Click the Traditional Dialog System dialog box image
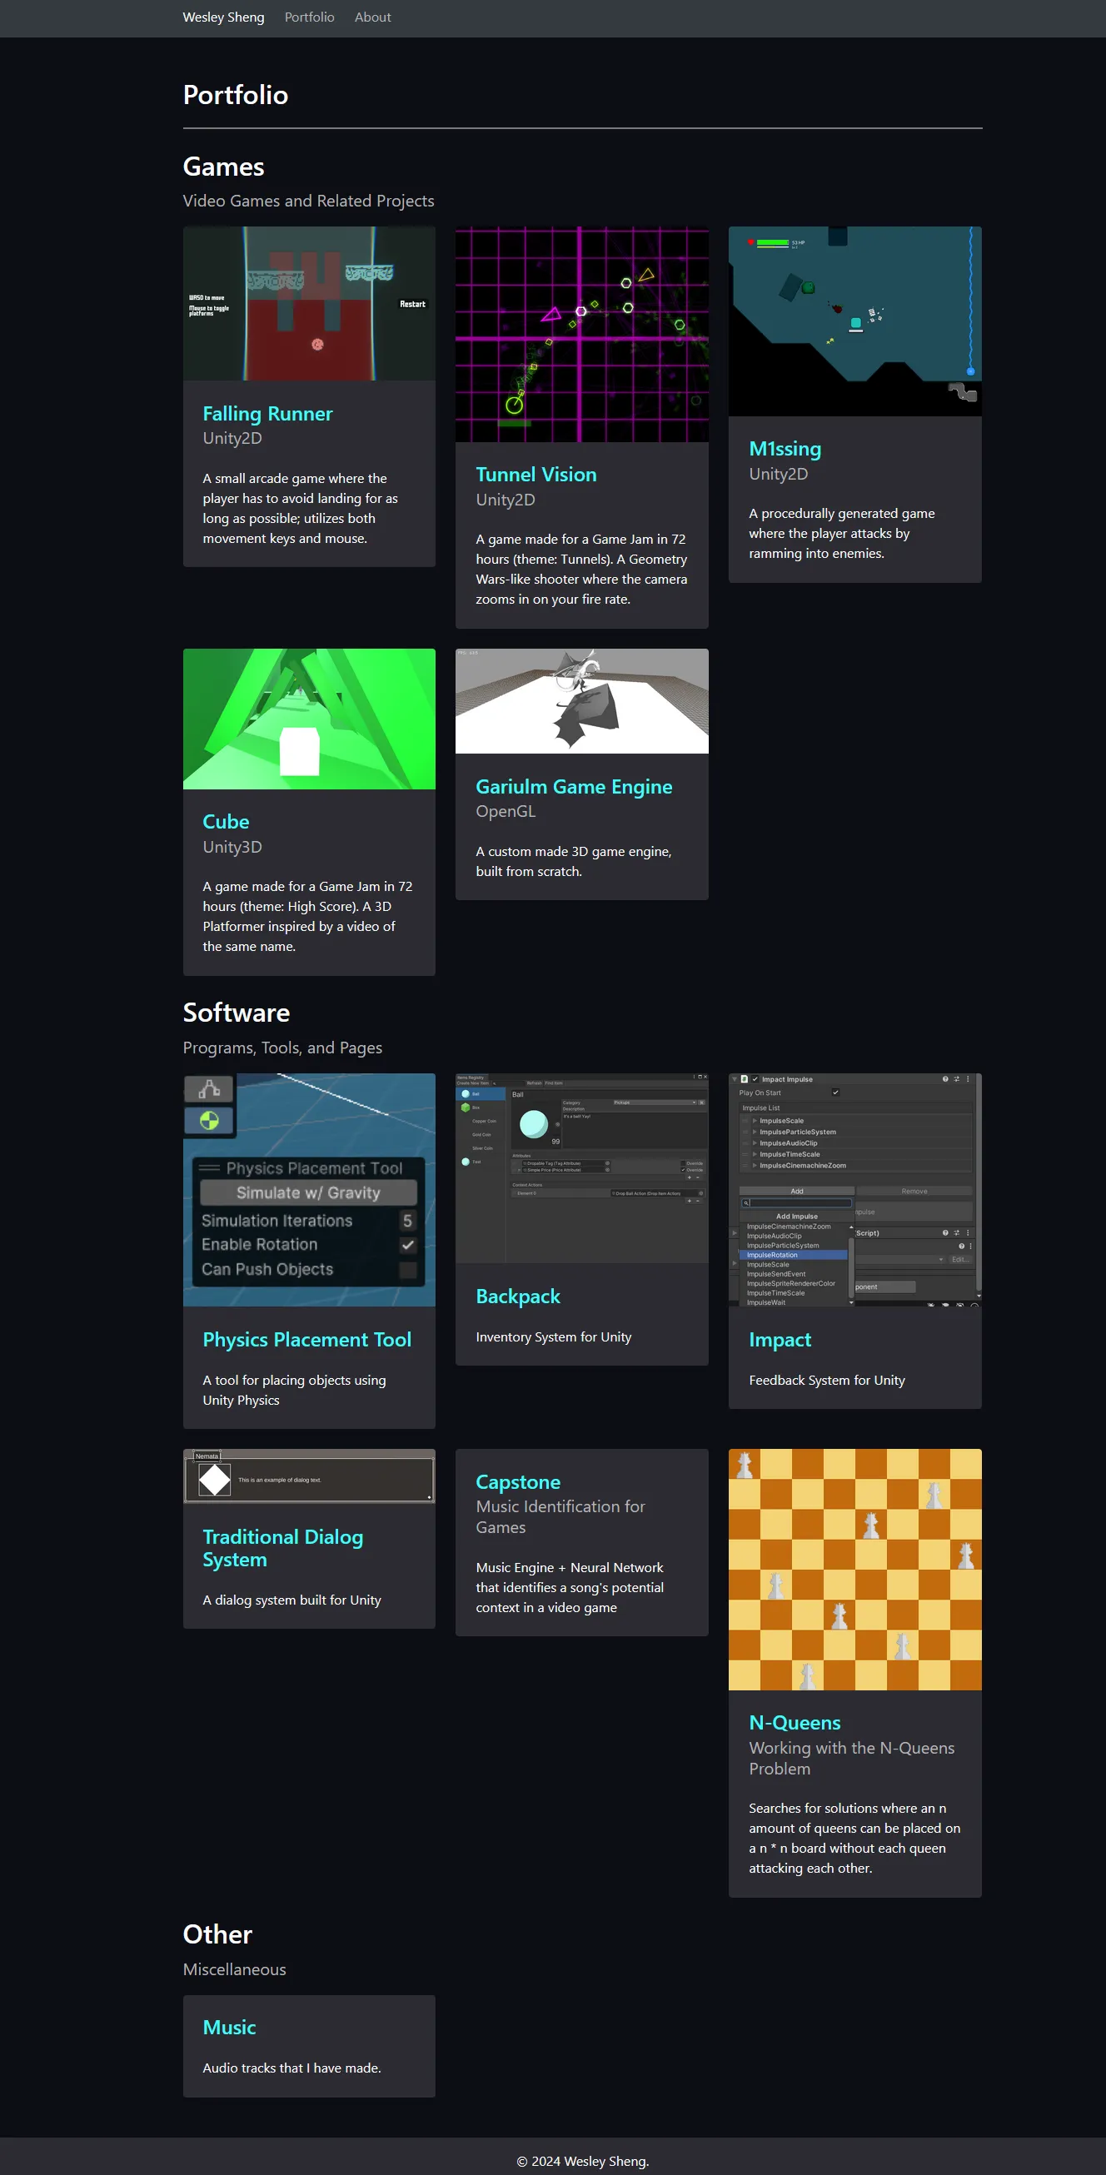Screen dimensions: 1106x2175 point(309,1476)
